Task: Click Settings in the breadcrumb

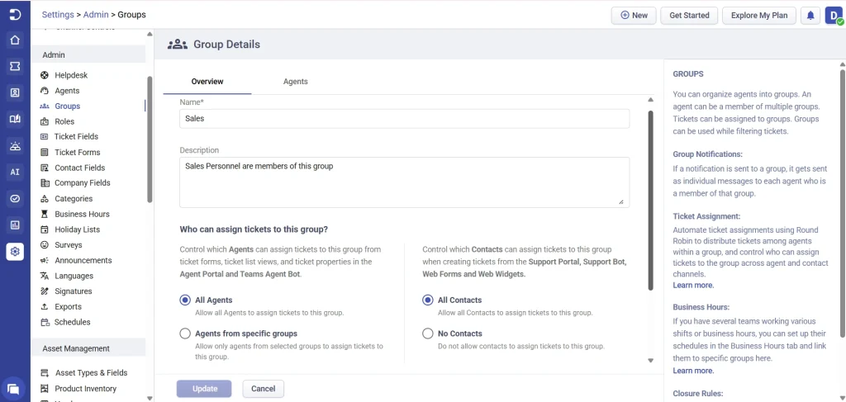Action: [x=58, y=15]
